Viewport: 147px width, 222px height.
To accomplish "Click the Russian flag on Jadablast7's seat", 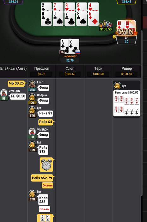I will (78, 52).
